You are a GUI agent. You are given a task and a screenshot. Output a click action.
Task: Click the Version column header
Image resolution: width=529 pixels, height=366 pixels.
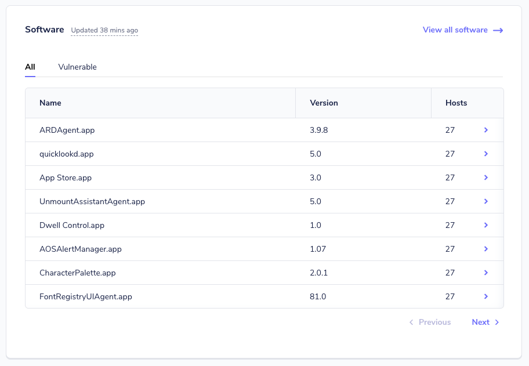(324, 103)
